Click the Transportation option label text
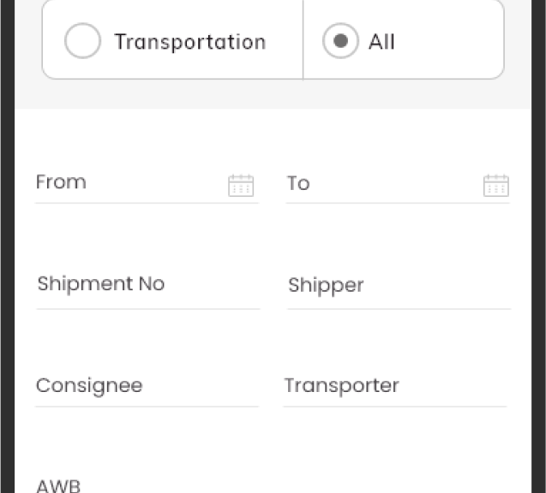Viewport: 546px width, 493px height. point(190,42)
